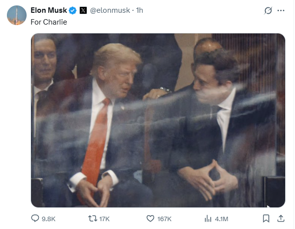Click the 167K likes count
Screen dimensions: 295x229
tap(164, 219)
